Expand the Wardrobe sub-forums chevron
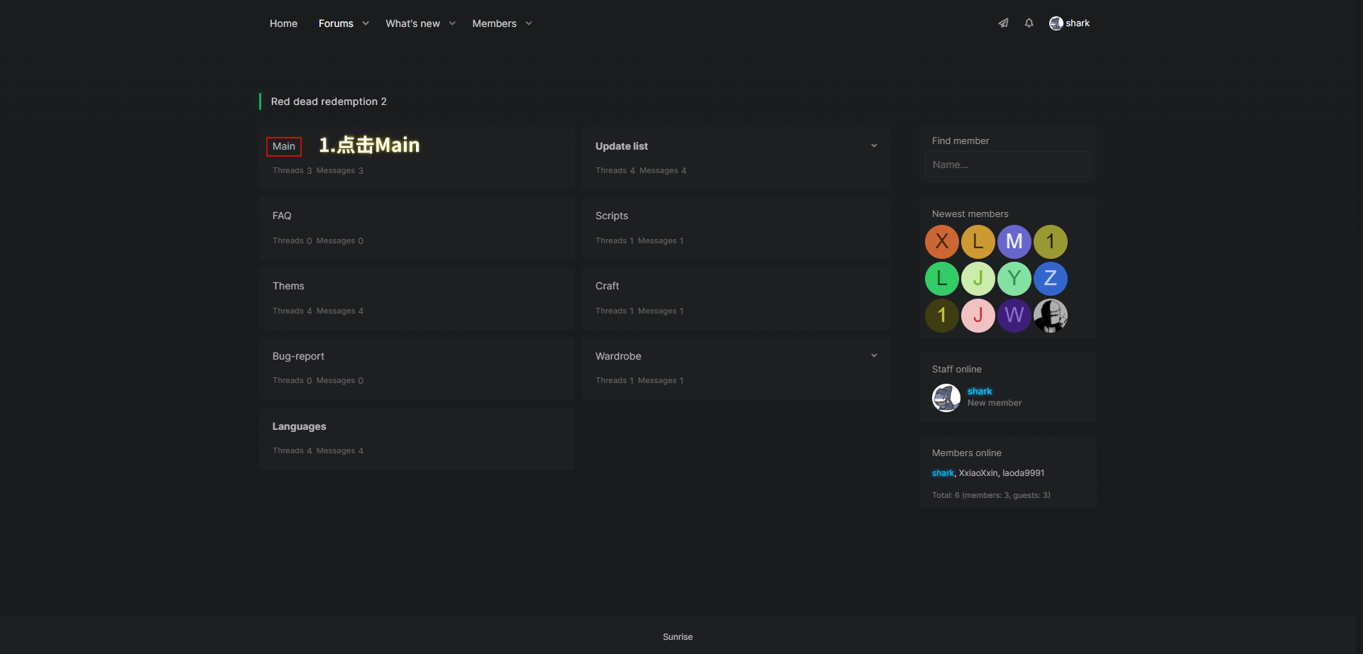 [x=874, y=356]
